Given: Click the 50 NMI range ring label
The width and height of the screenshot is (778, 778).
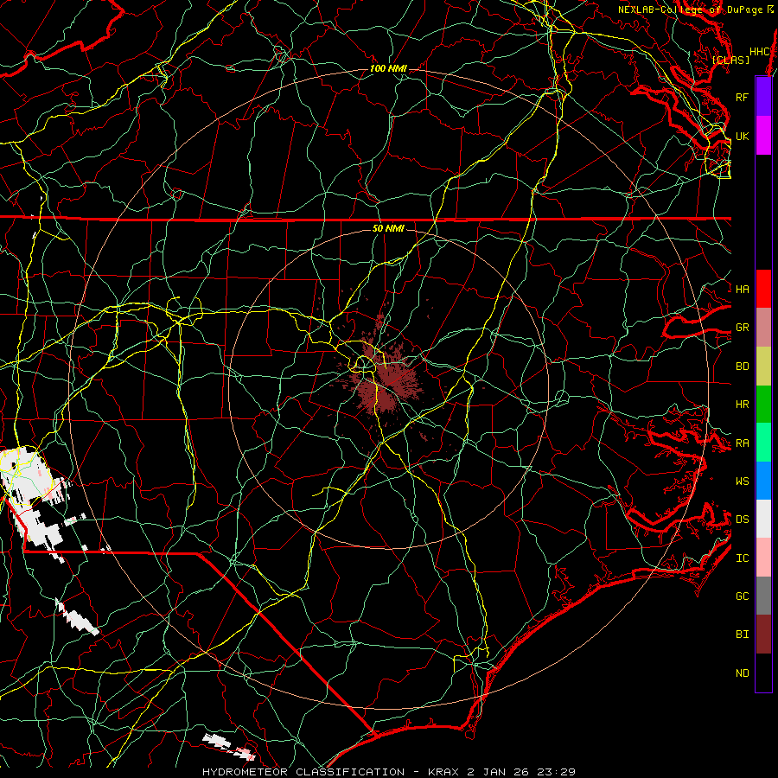Looking at the screenshot, I should [x=388, y=228].
